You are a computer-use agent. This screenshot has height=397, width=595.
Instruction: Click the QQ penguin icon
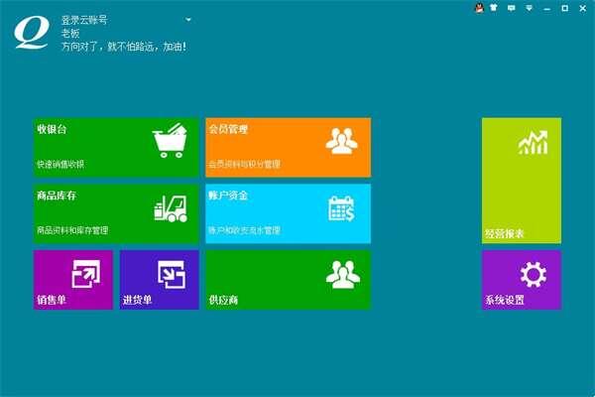pos(478,8)
